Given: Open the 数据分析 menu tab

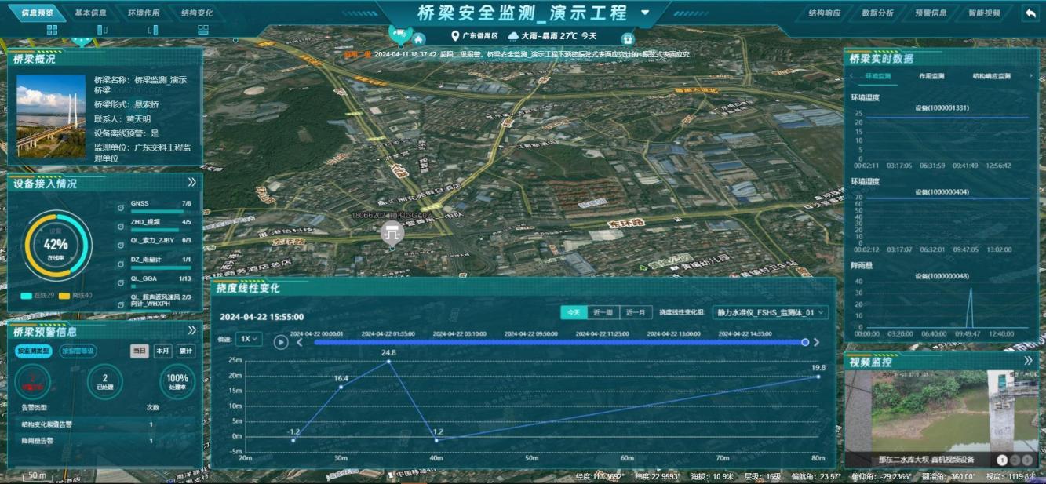Looking at the screenshot, I should (x=877, y=13).
